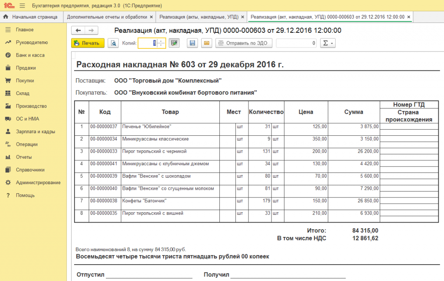Click the price cell 350,00

coord(306,142)
